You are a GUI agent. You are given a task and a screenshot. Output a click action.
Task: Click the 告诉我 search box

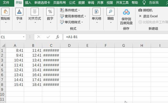click(x=154, y=2)
